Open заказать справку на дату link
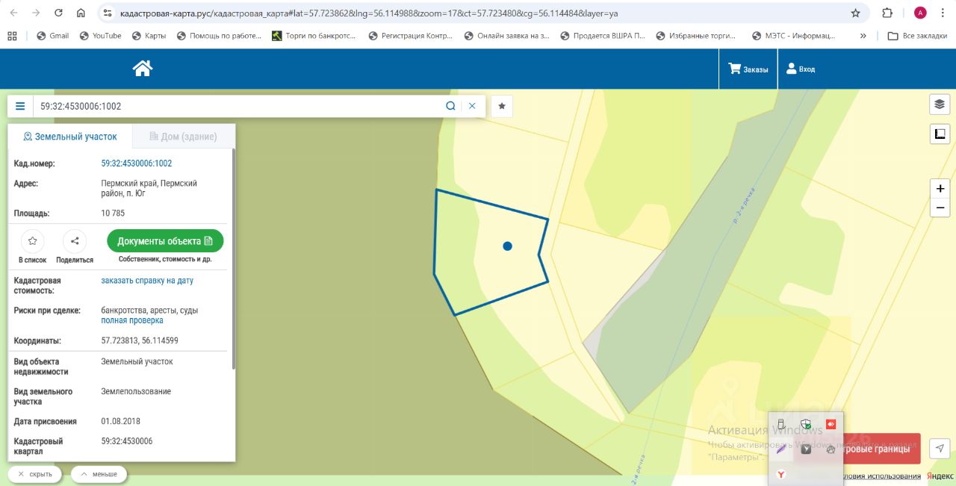 coord(147,281)
